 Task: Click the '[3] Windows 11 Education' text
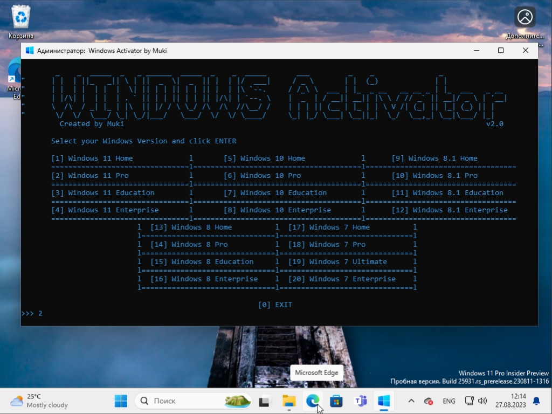point(103,193)
